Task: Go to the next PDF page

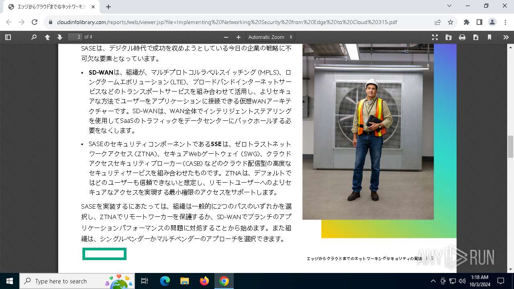Action: (x=60, y=37)
